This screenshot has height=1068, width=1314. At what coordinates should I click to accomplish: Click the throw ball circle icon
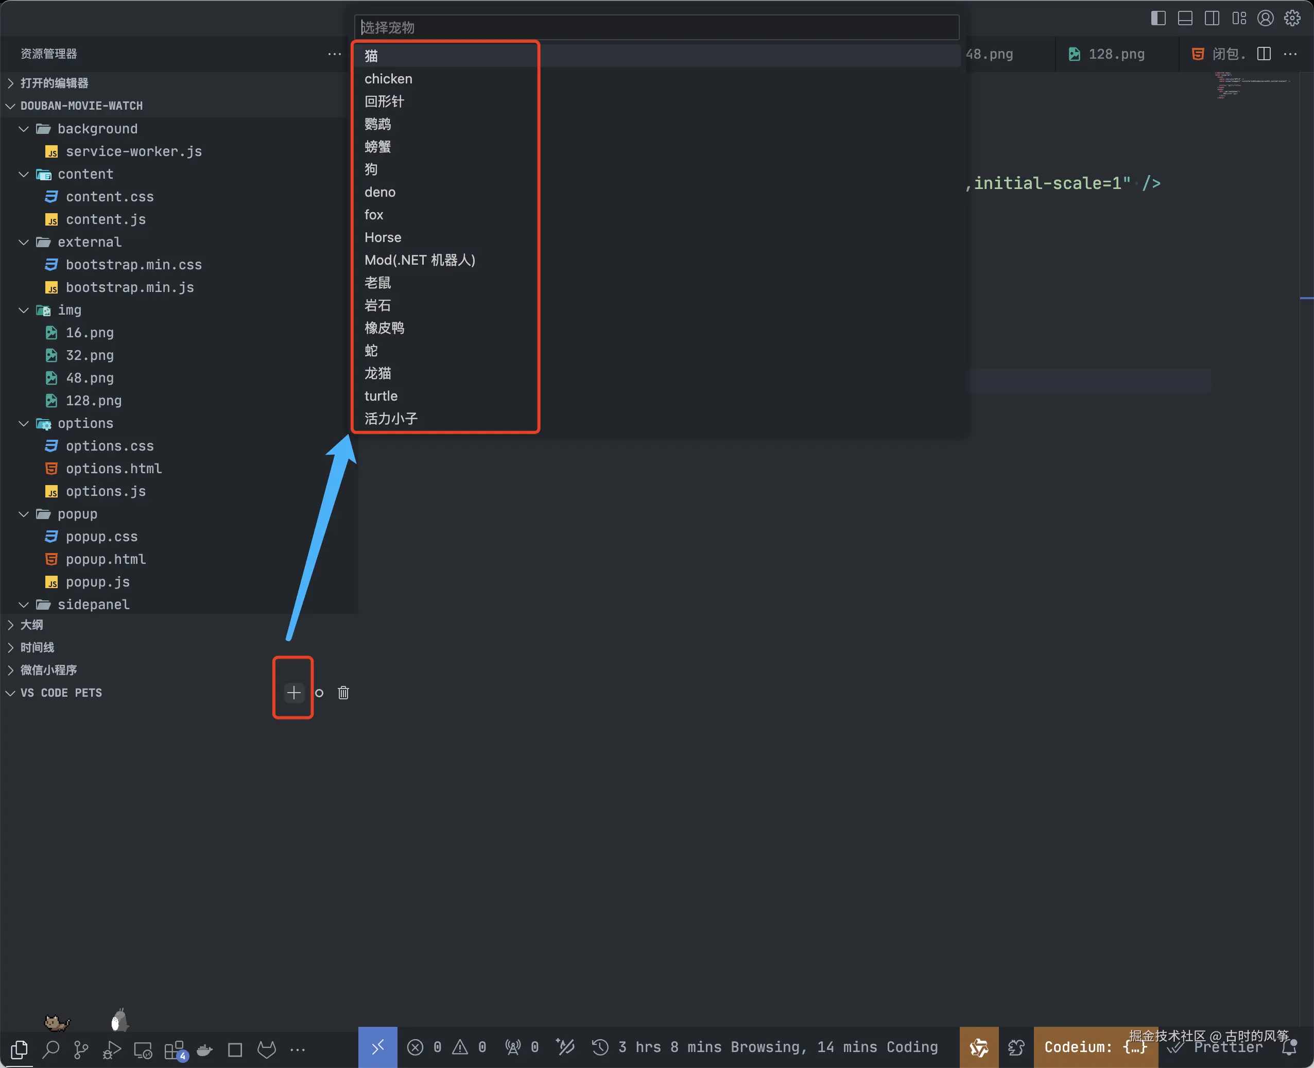pyautogui.click(x=319, y=693)
